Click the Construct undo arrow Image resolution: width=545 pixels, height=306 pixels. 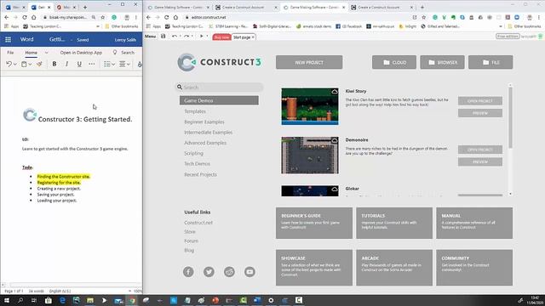point(174,36)
